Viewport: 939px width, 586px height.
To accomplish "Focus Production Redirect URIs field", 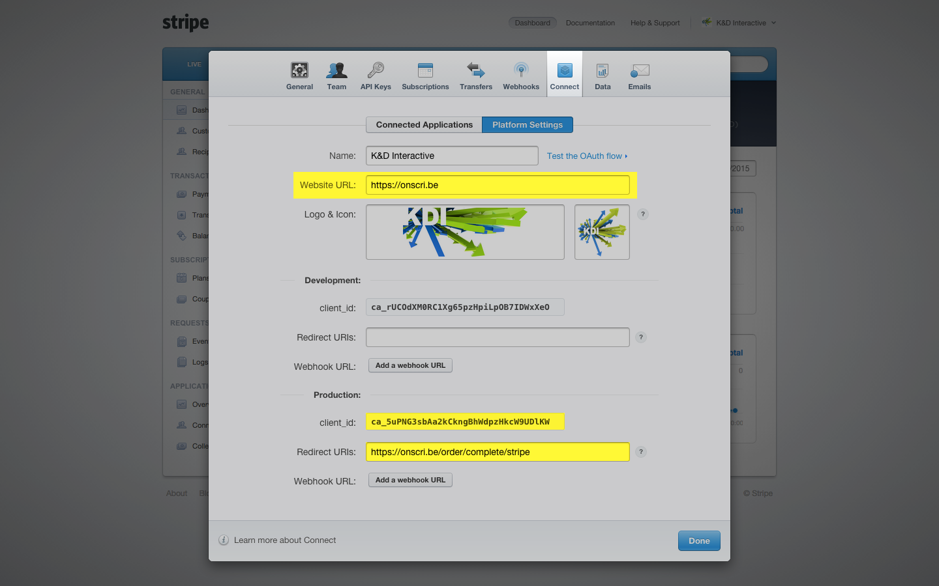I will point(498,452).
